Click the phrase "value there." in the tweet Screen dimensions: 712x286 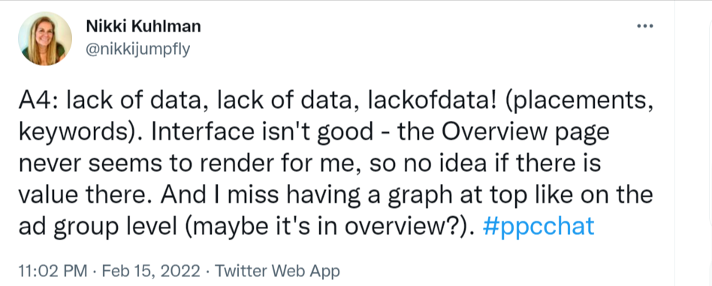[x=83, y=194]
